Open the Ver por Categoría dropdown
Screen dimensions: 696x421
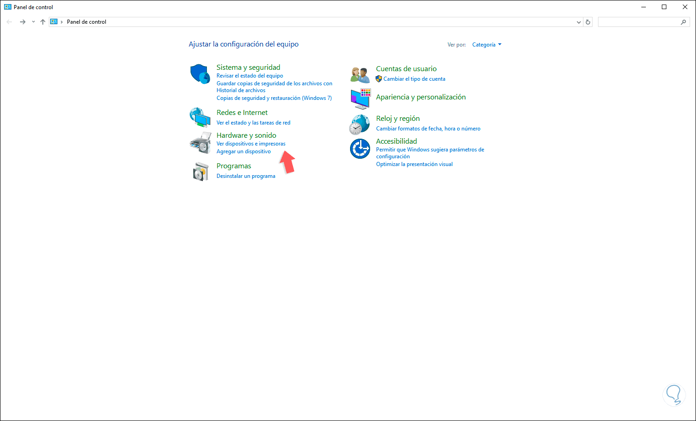click(487, 45)
